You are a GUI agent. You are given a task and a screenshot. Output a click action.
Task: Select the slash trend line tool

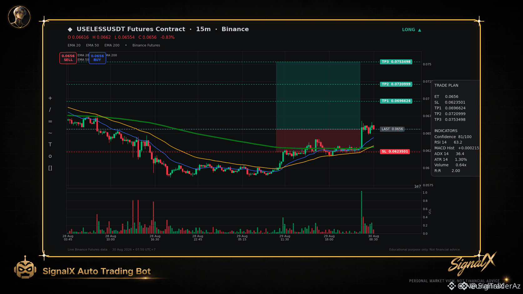pyautogui.click(x=50, y=110)
